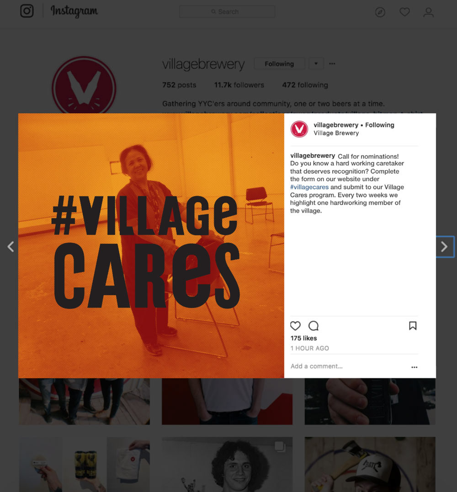Open the Explore compass icon
The image size is (457, 492).
pos(380,12)
